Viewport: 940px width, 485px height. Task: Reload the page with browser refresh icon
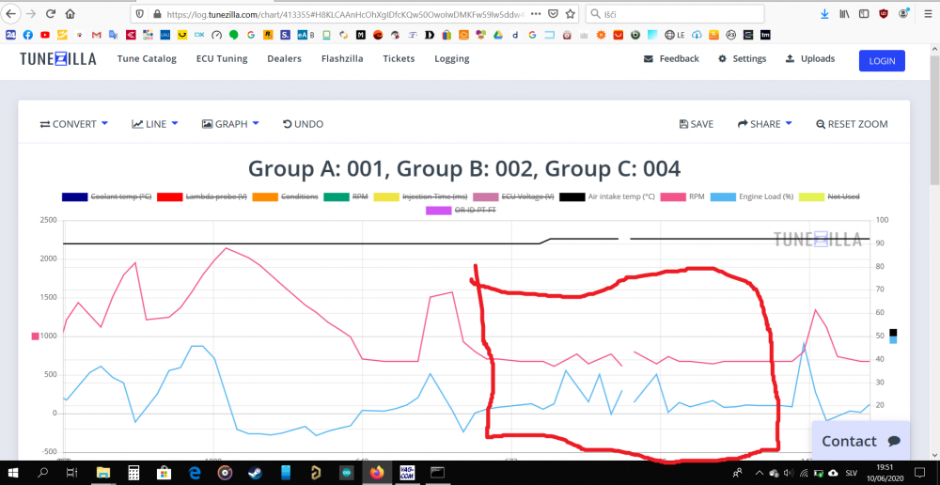[51, 13]
